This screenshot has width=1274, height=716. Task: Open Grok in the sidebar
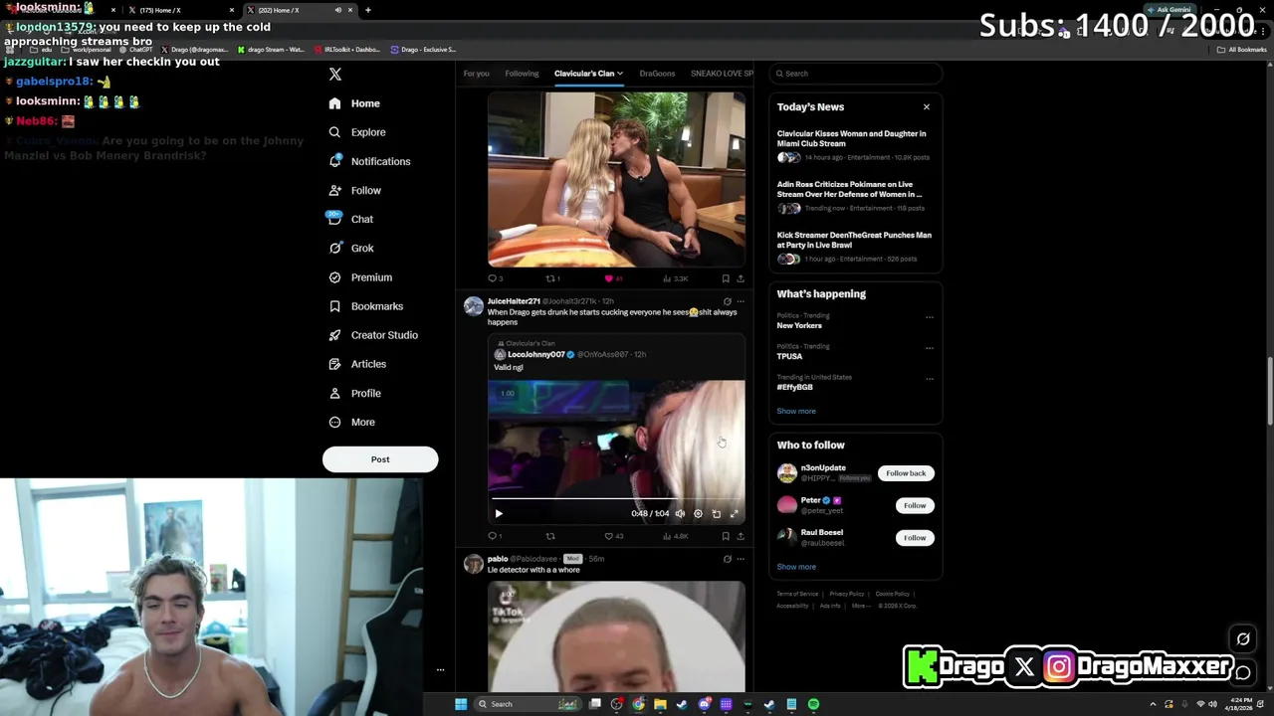pyautogui.click(x=351, y=248)
